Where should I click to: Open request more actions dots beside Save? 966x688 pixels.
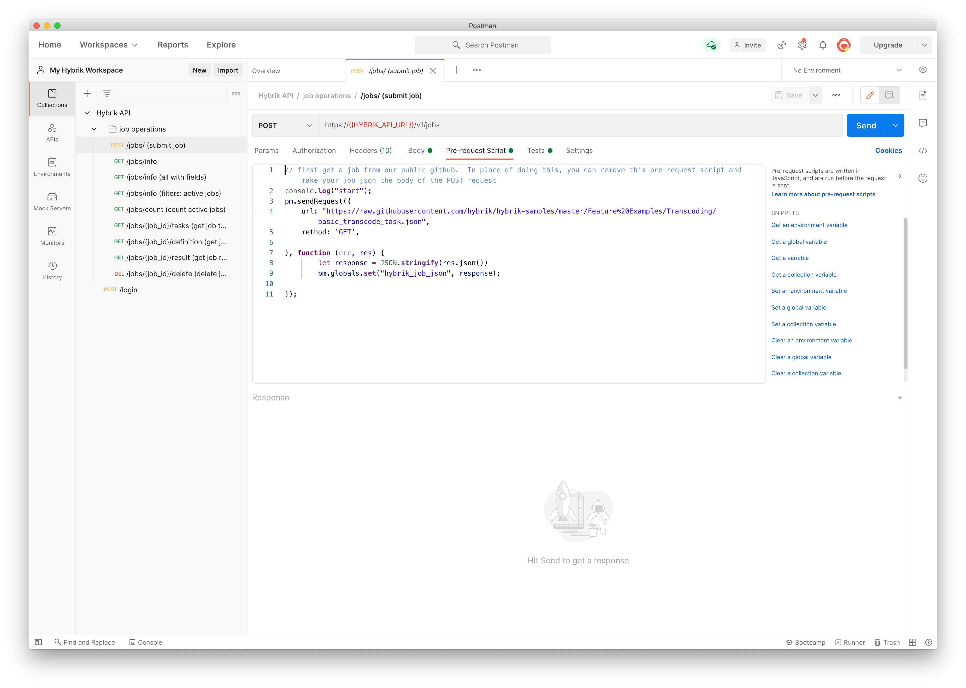click(836, 95)
